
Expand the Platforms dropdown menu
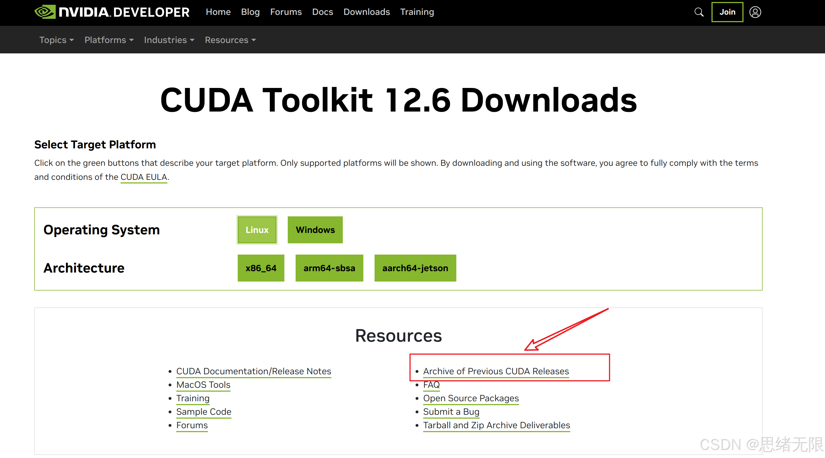109,40
